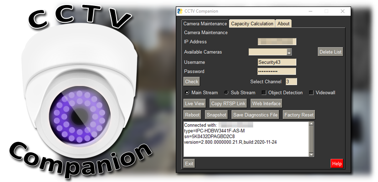Switch to the Capacity Calculation tab

[252, 24]
